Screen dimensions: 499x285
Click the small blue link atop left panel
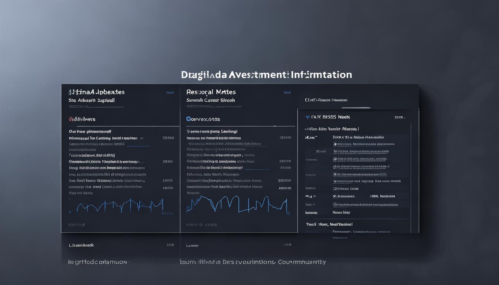tap(170, 92)
